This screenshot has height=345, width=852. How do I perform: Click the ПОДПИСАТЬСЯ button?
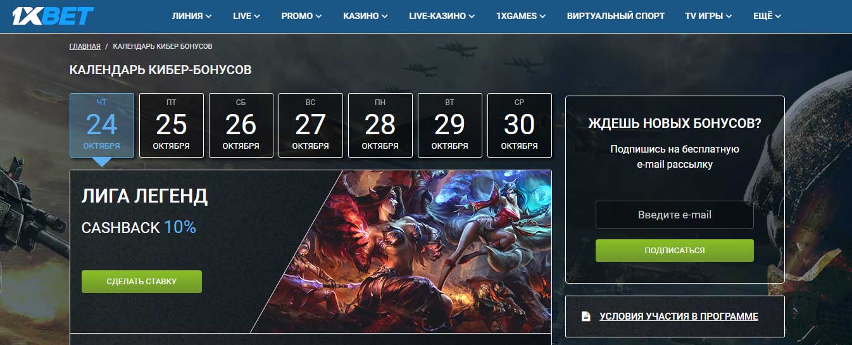[675, 251]
